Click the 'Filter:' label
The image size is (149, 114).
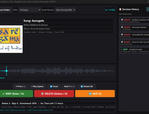(15, 10)
